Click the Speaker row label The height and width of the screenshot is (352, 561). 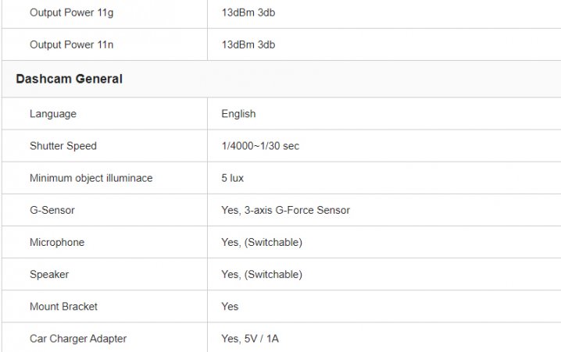coord(49,275)
